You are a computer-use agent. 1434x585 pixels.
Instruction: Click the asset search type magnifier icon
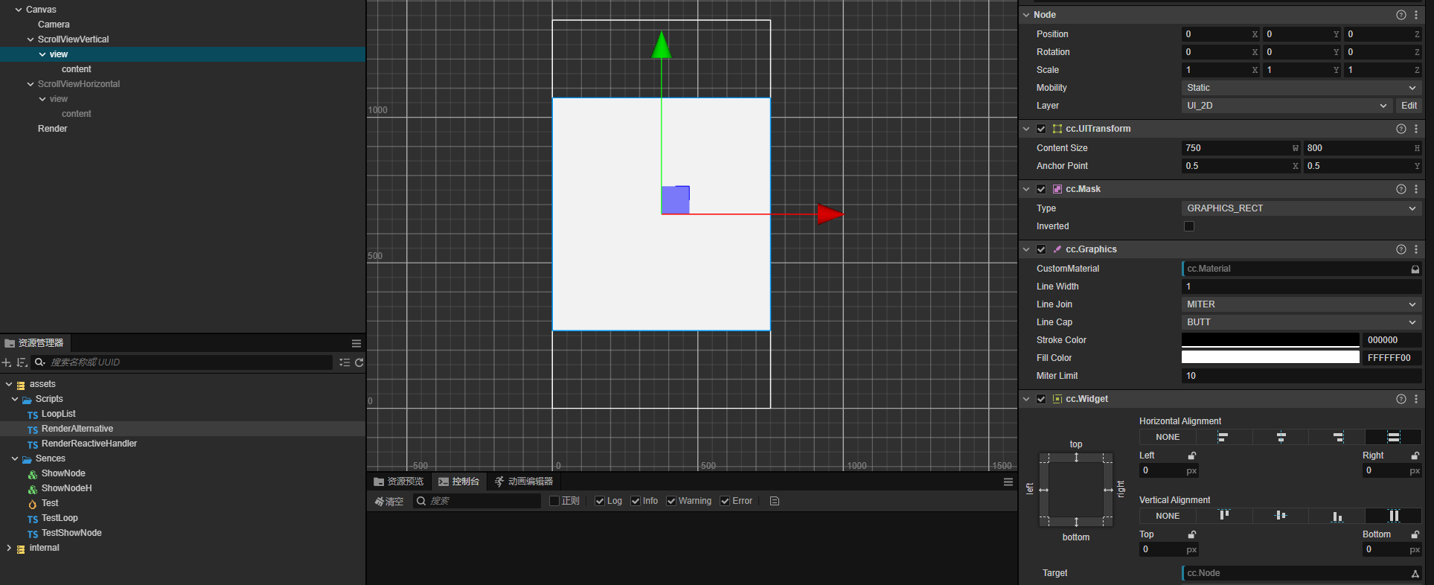39,362
